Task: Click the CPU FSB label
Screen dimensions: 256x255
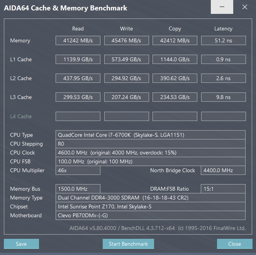Action: click(20, 161)
